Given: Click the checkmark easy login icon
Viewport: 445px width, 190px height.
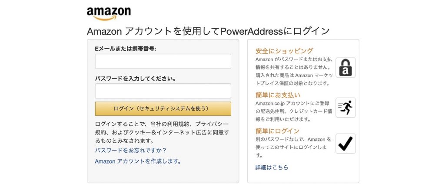Looking at the screenshot, I should click(345, 144).
